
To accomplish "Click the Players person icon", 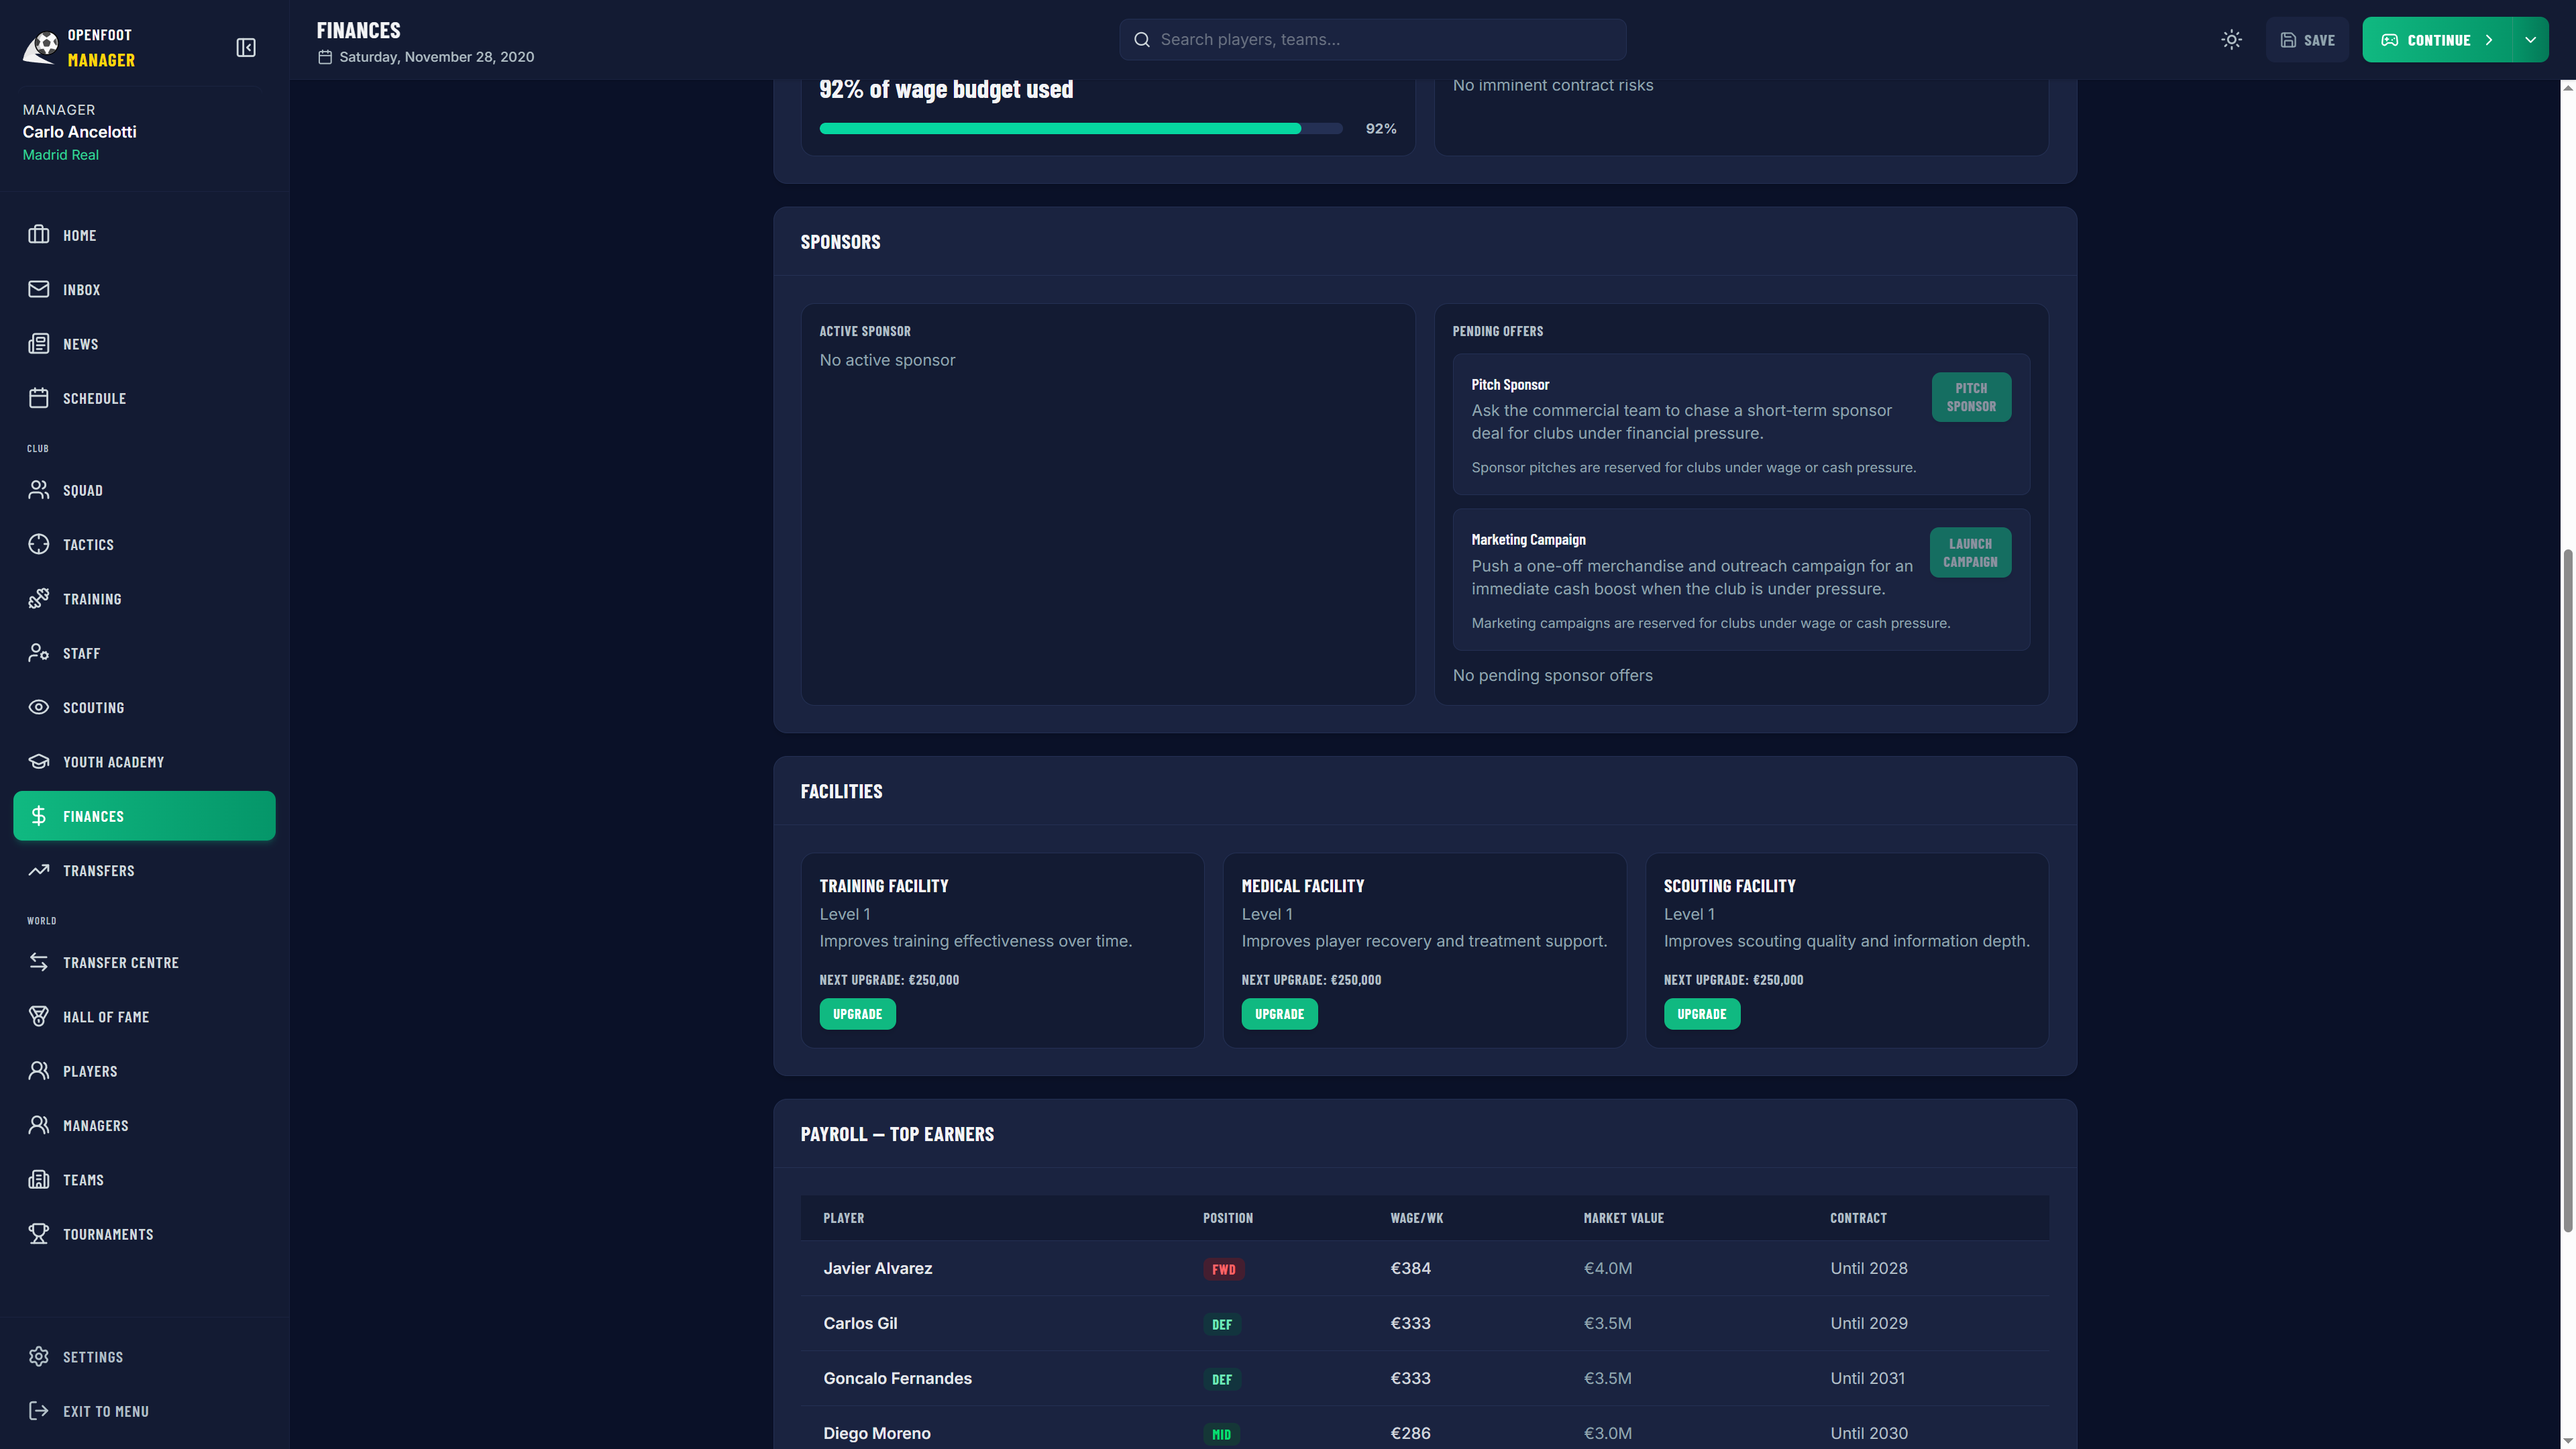I will click(39, 1070).
